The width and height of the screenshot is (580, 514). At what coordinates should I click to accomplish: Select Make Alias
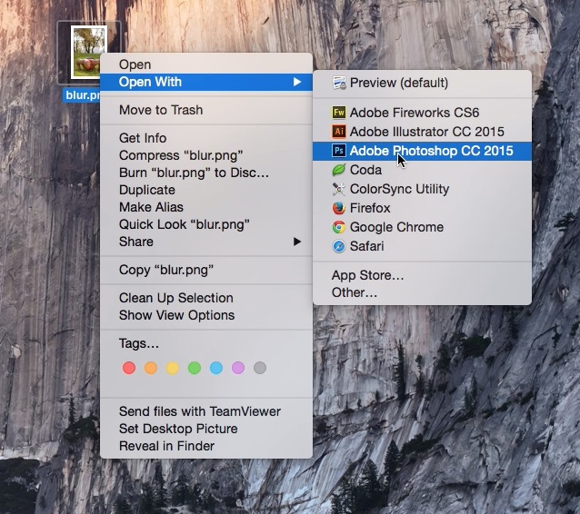[206, 207]
